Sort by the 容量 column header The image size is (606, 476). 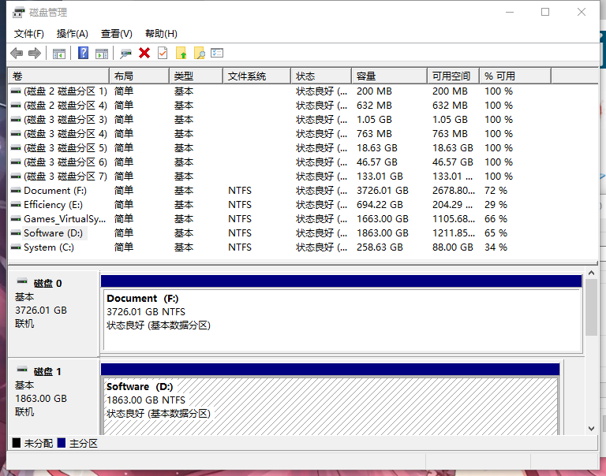pos(390,76)
